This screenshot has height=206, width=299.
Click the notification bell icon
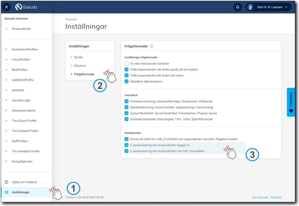coord(237,7)
